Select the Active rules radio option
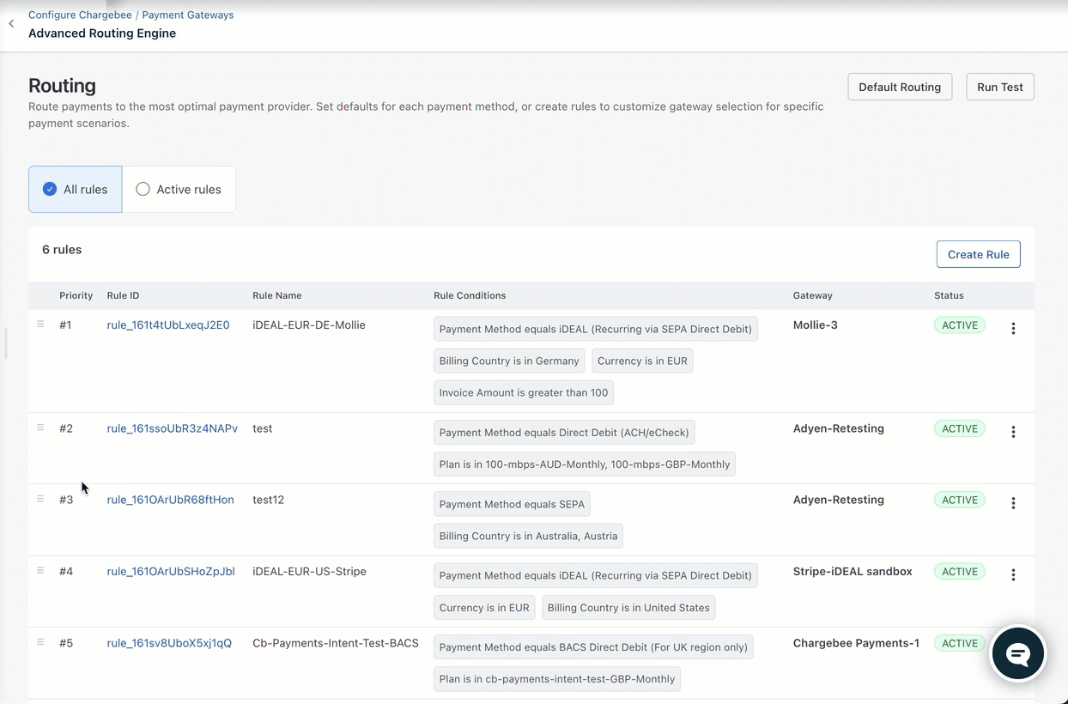The image size is (1068, 704). point(179,189)
